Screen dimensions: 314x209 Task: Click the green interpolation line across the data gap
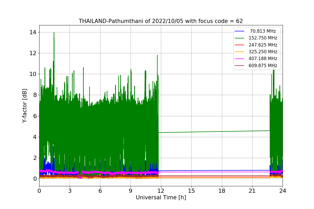[214, 132]
